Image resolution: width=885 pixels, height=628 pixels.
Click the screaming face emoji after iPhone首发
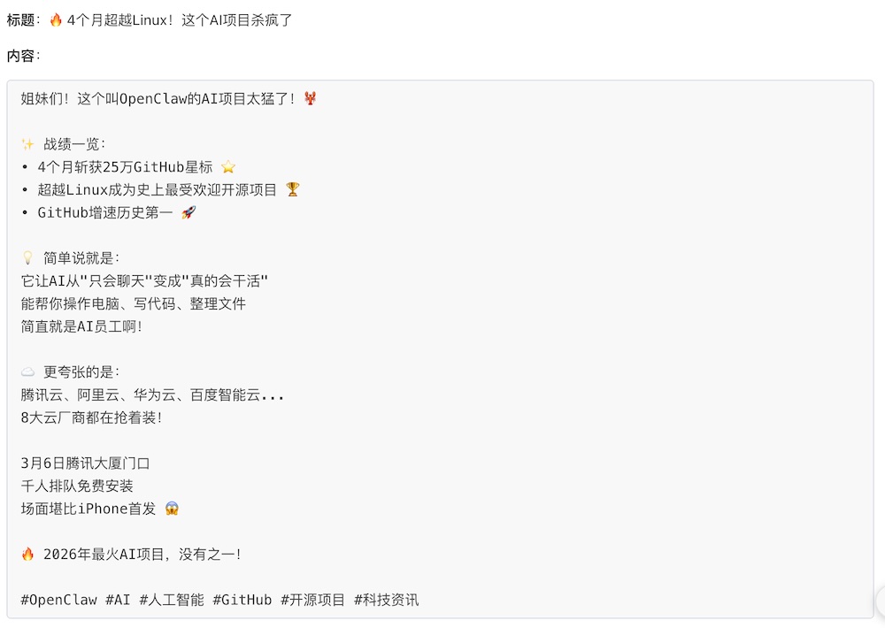pyautogui.click(x=173, y=509)
